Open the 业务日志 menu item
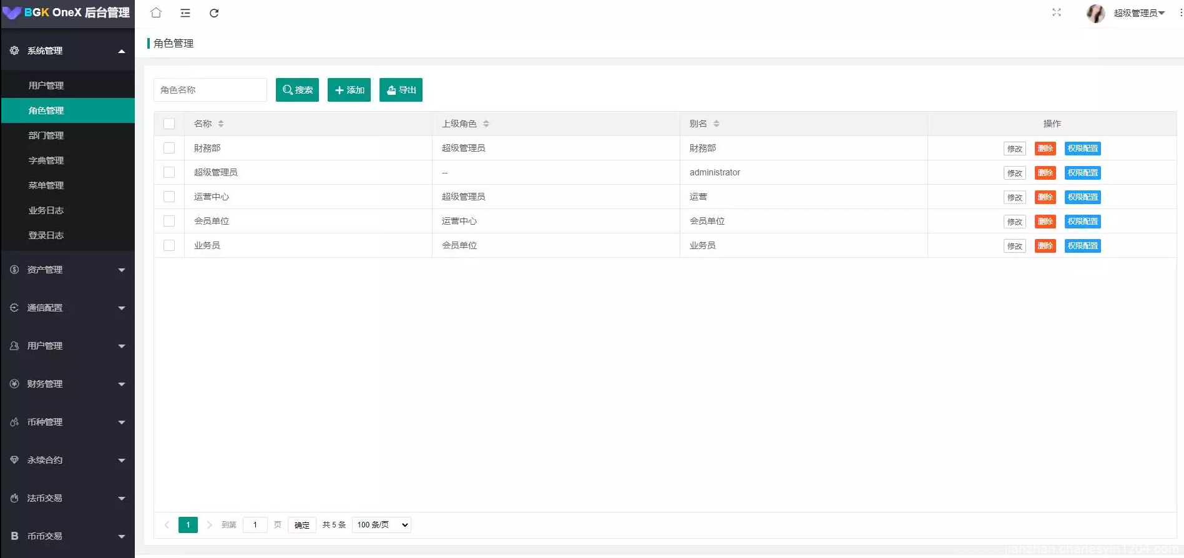1184x558 pixels. pos(67,210)
